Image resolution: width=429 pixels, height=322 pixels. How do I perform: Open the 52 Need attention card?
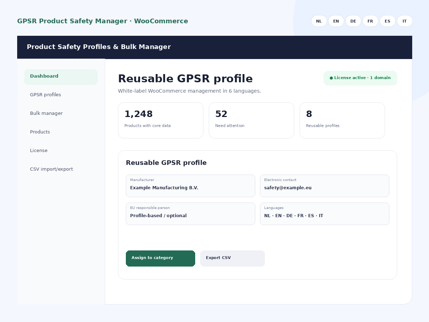pyautogui.click(x=251, y=120)
